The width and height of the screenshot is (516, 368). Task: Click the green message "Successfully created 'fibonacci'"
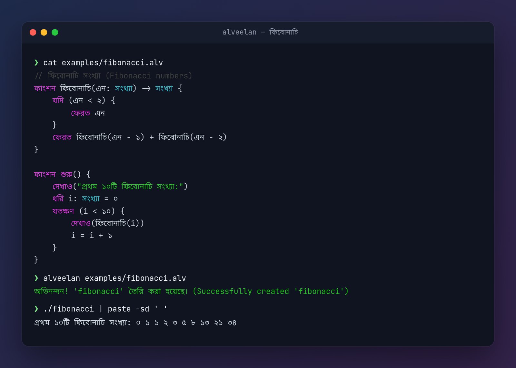[x=271, y=291]
